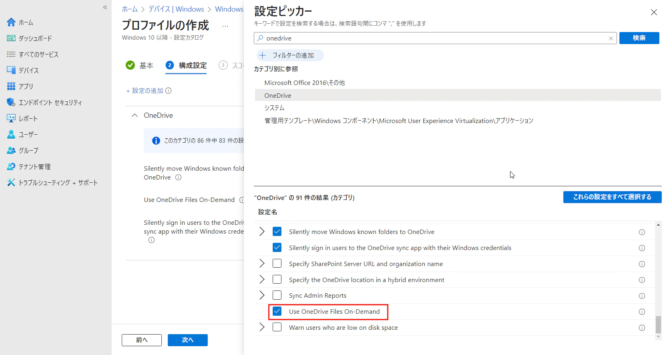Screen dimensions: 671x355
Task: Click the plus icon in フィルターの追加
Action: pos(263,55)
